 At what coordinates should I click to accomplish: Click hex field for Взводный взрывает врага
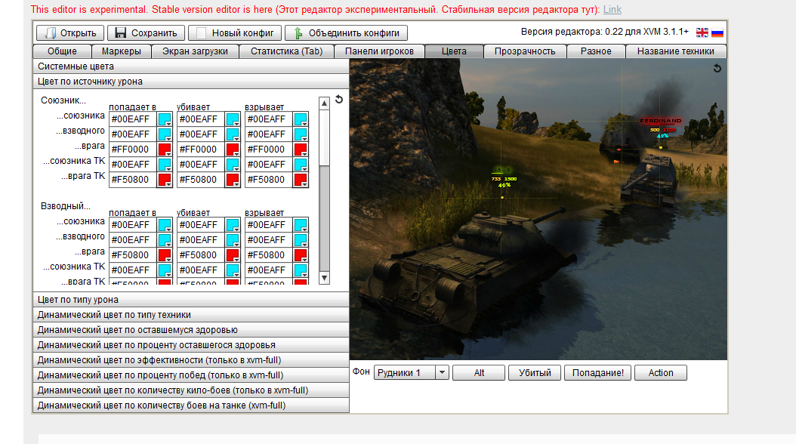tap(269, 255)
